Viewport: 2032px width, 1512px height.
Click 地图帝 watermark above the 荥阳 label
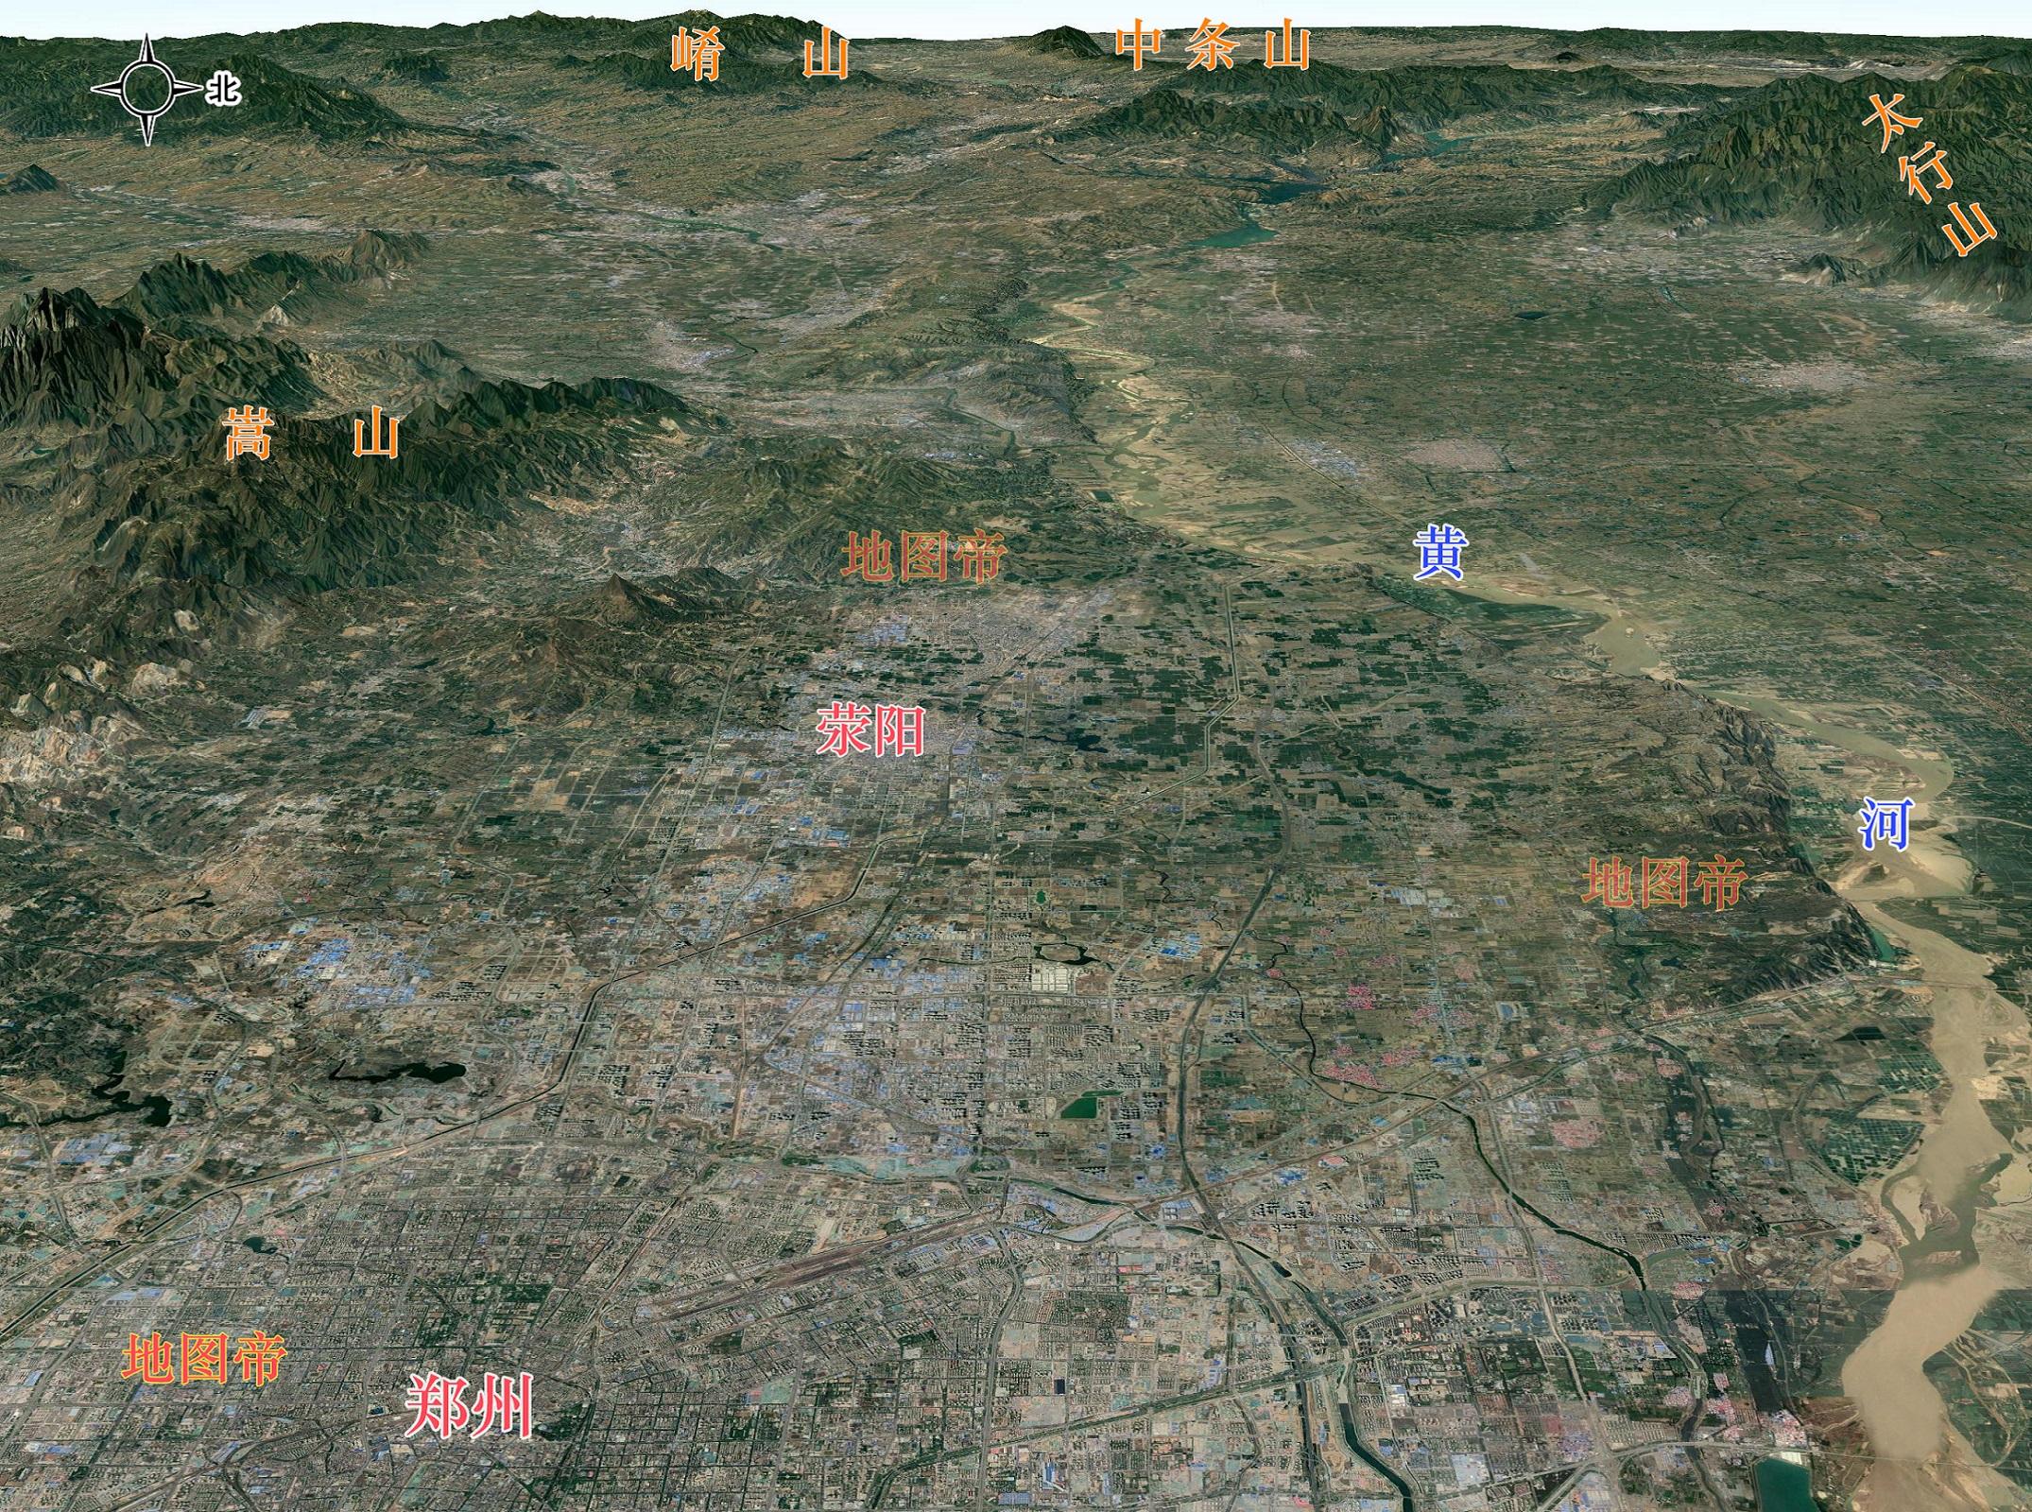pos(923,556)
